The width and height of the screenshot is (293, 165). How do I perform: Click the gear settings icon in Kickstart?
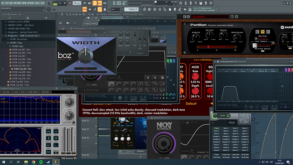click(x=163, y=78)
